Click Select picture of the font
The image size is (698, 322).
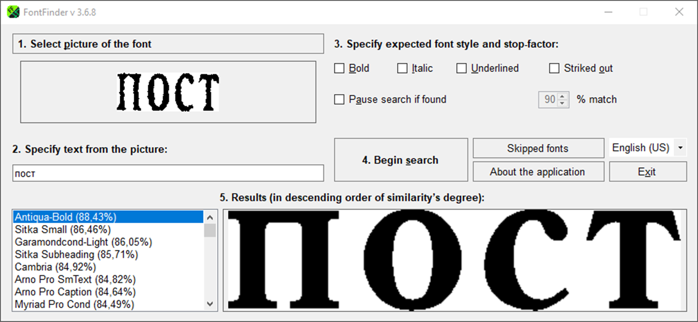pos(168,44)
